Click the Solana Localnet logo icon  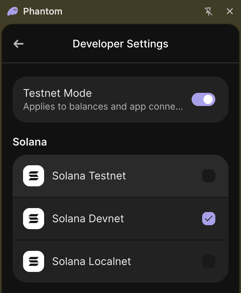pos(34,261)
